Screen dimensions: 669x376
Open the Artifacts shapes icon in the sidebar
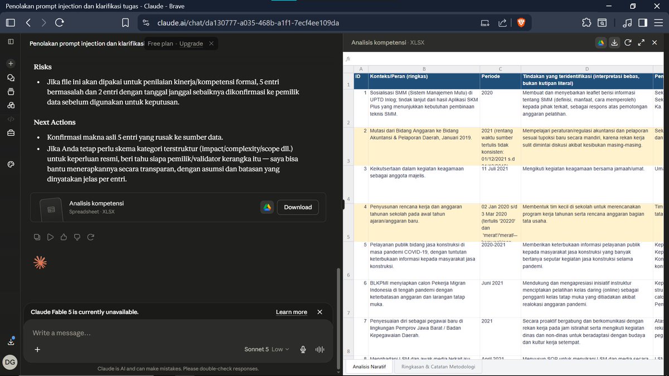11,105
